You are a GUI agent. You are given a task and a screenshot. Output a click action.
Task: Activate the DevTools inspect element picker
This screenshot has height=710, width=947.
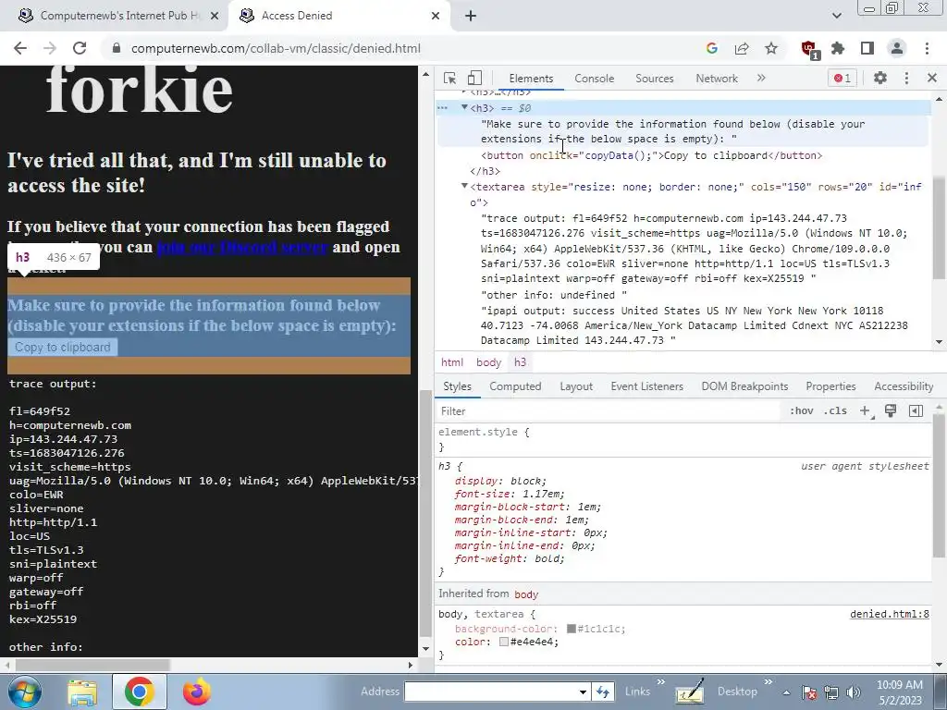[x=449, y=78]
